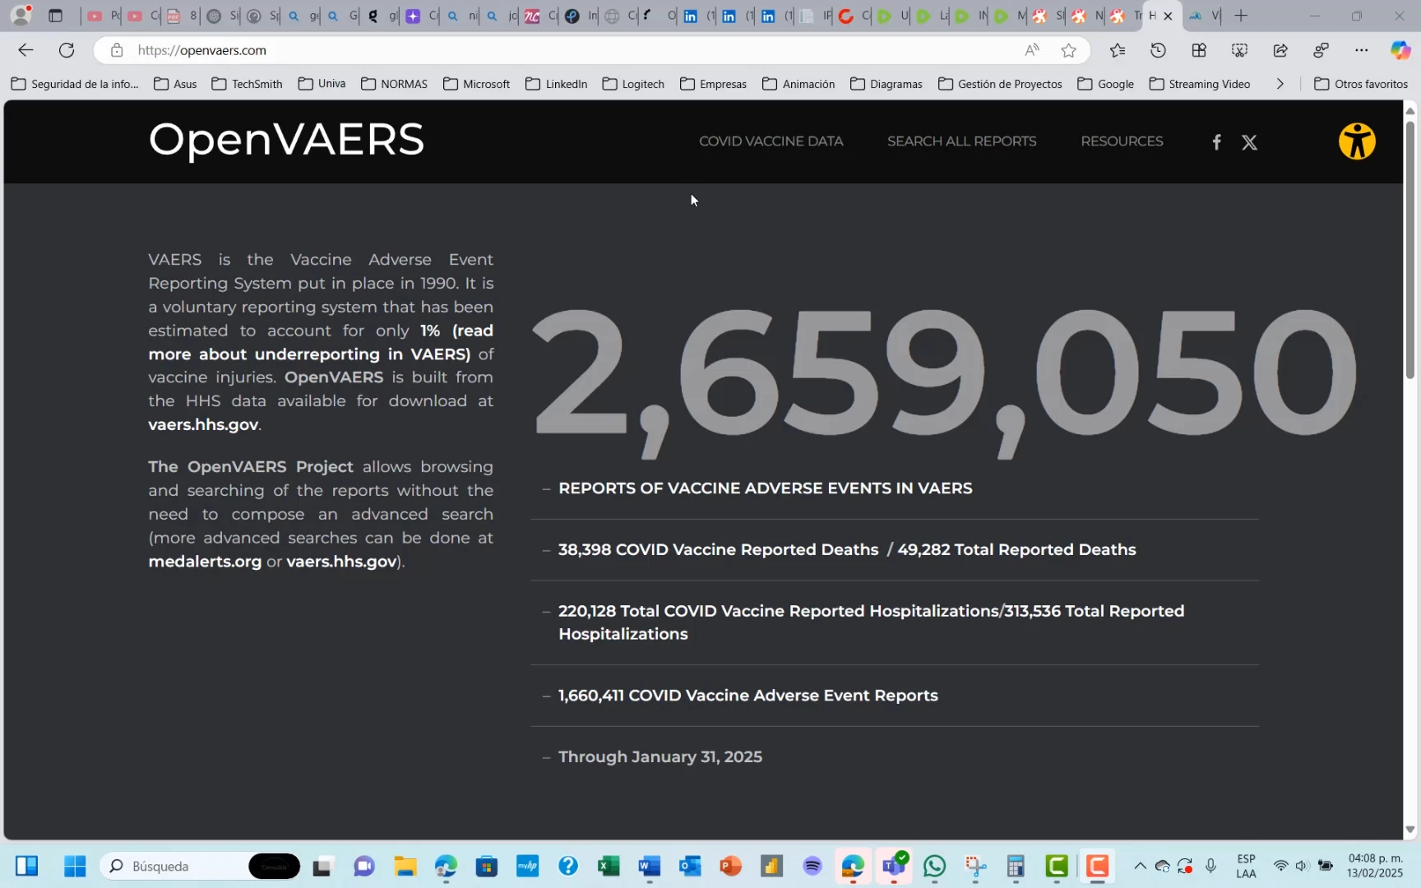View site information lock icon
Viewport: 1421px width, 888px height.
117,50
